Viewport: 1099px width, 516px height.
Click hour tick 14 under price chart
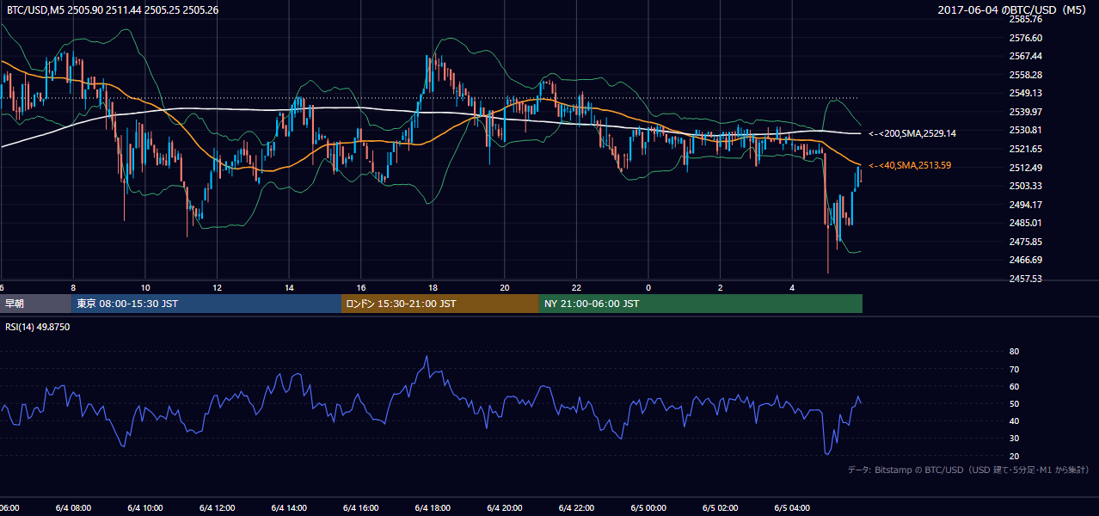pos(289,287)
